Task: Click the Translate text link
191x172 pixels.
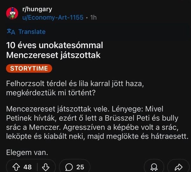Action: (x=32, y=32)
